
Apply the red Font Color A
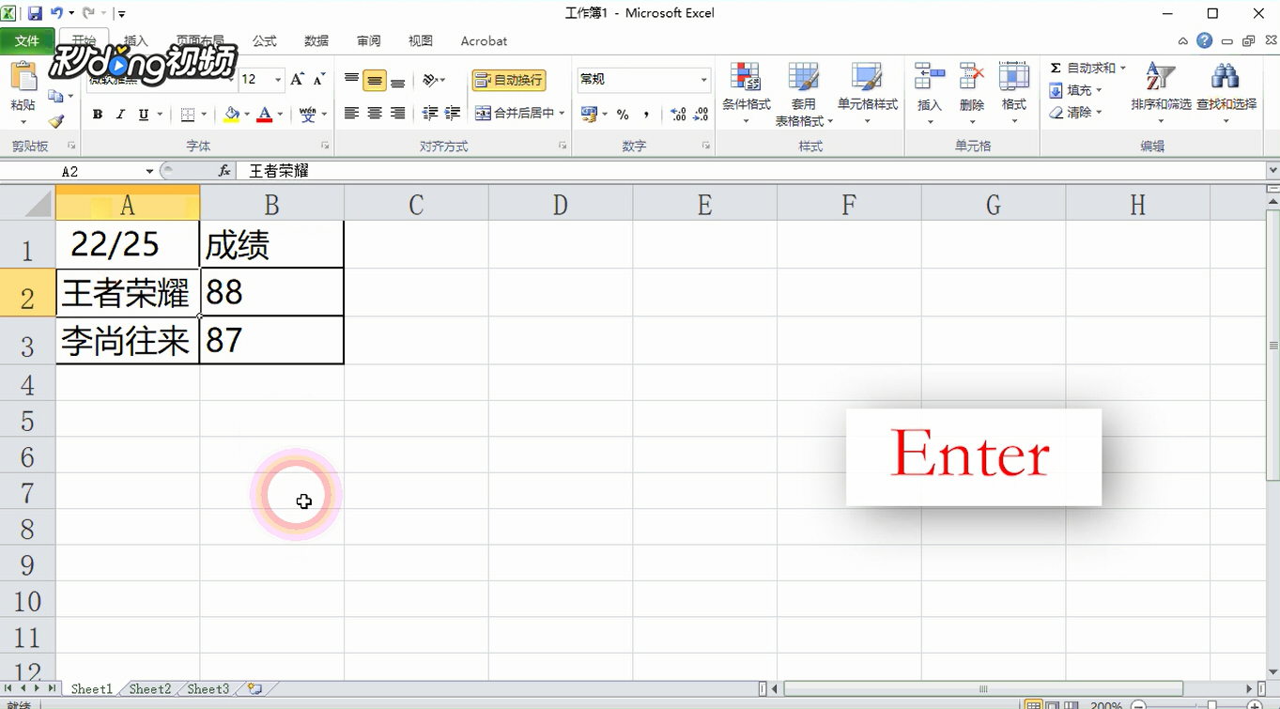[x=265, y=115]
